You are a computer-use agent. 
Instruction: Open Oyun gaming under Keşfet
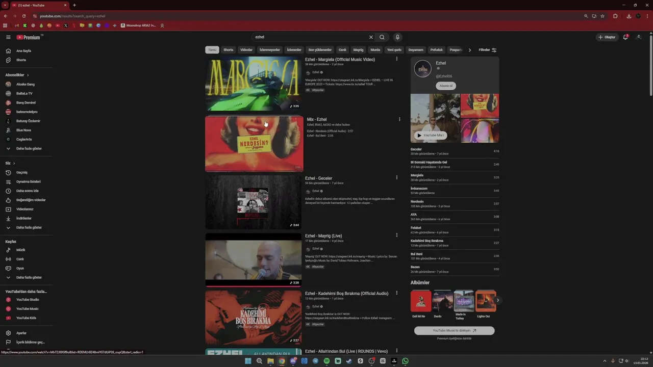pos(20,268)
